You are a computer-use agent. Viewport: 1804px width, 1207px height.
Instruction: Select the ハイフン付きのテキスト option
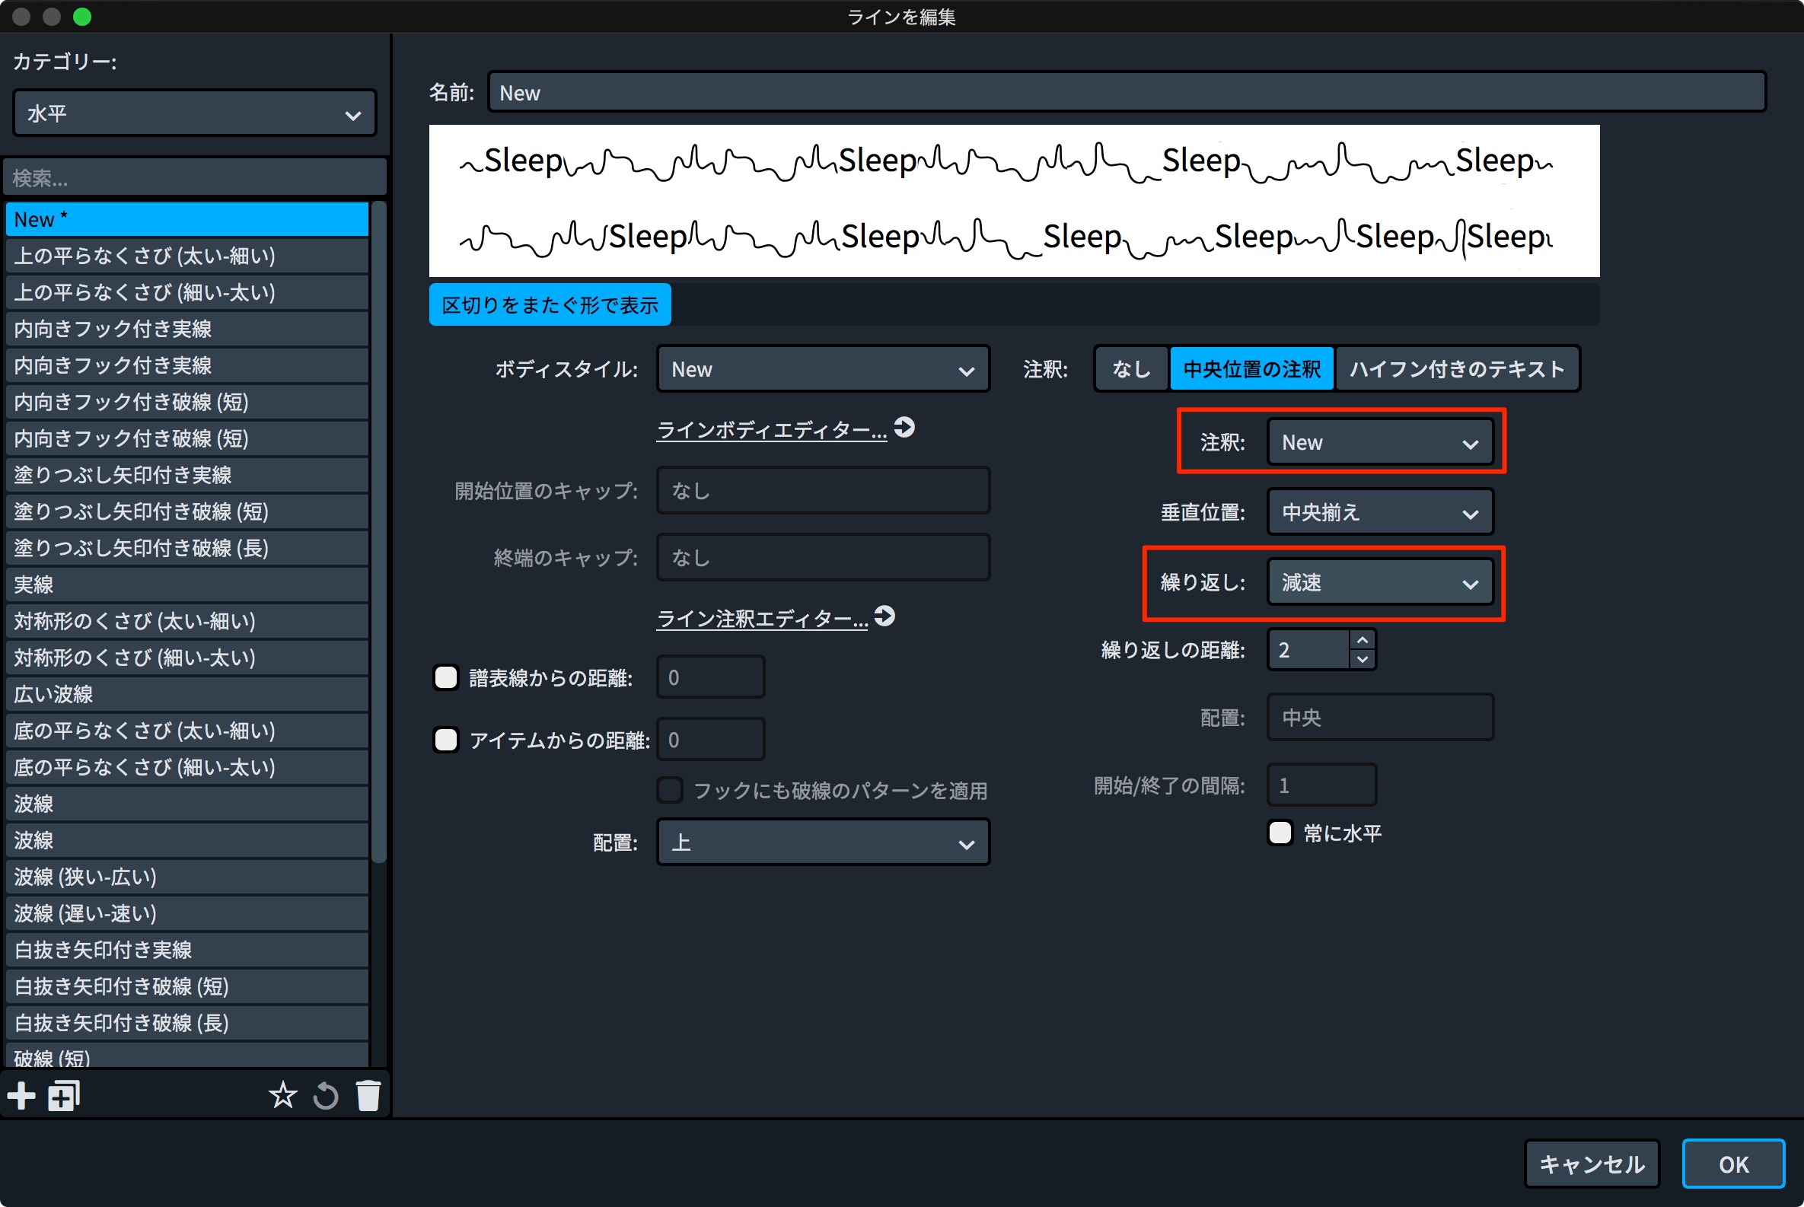1457,370
